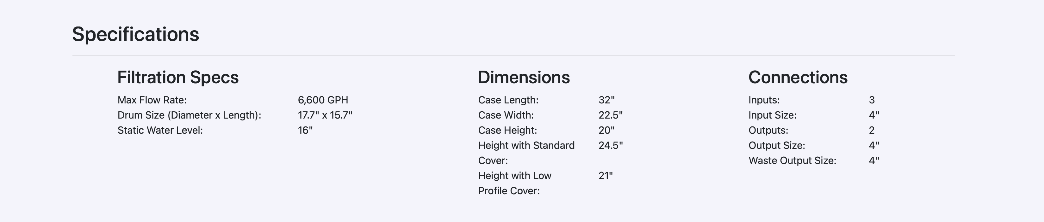Select the 6,600 GPH value

click(x=323, y=100)
